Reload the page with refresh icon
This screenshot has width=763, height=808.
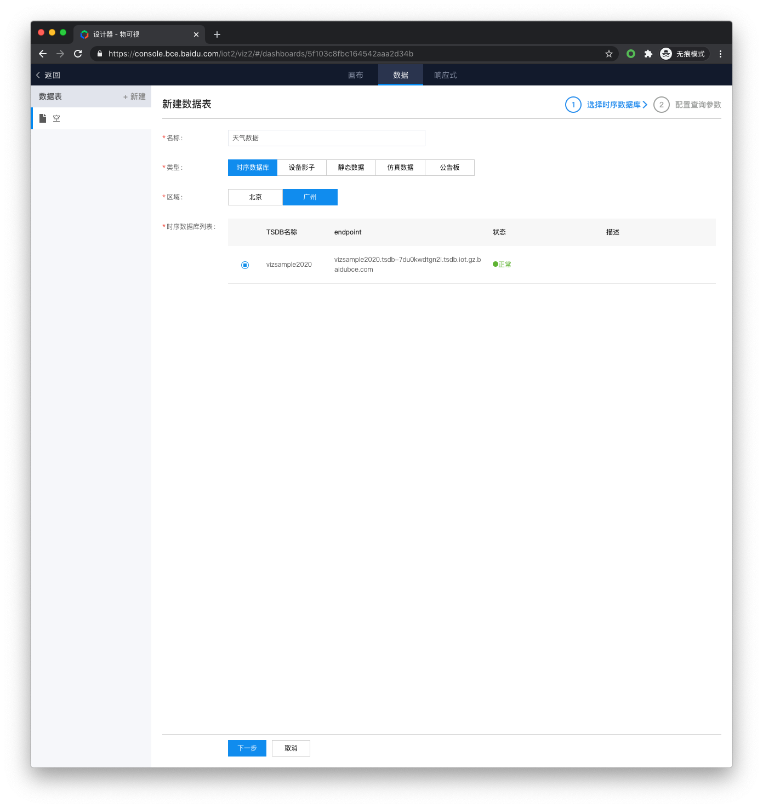point(78,54)
